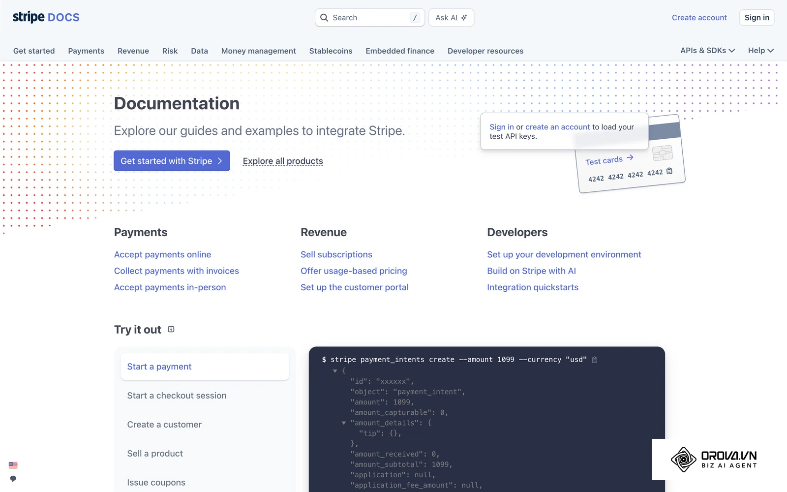Image resolution: width=787 pixels, height=492 pixels.
Task: Select Issue coupons option
Action: coord(205,483)
